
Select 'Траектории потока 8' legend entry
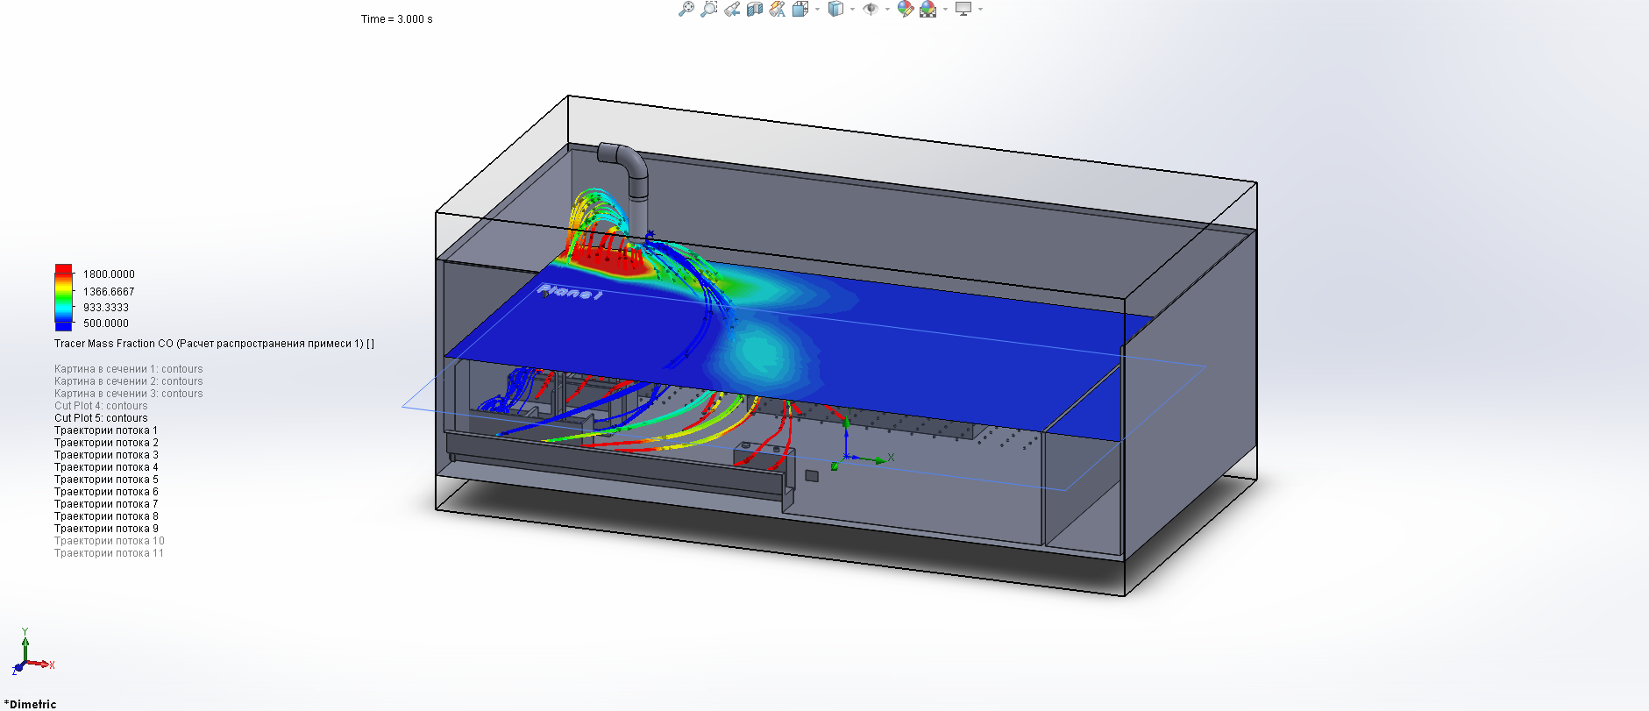coord(106,516)
